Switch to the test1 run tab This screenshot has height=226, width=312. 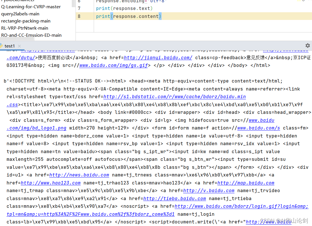[10, 46]
